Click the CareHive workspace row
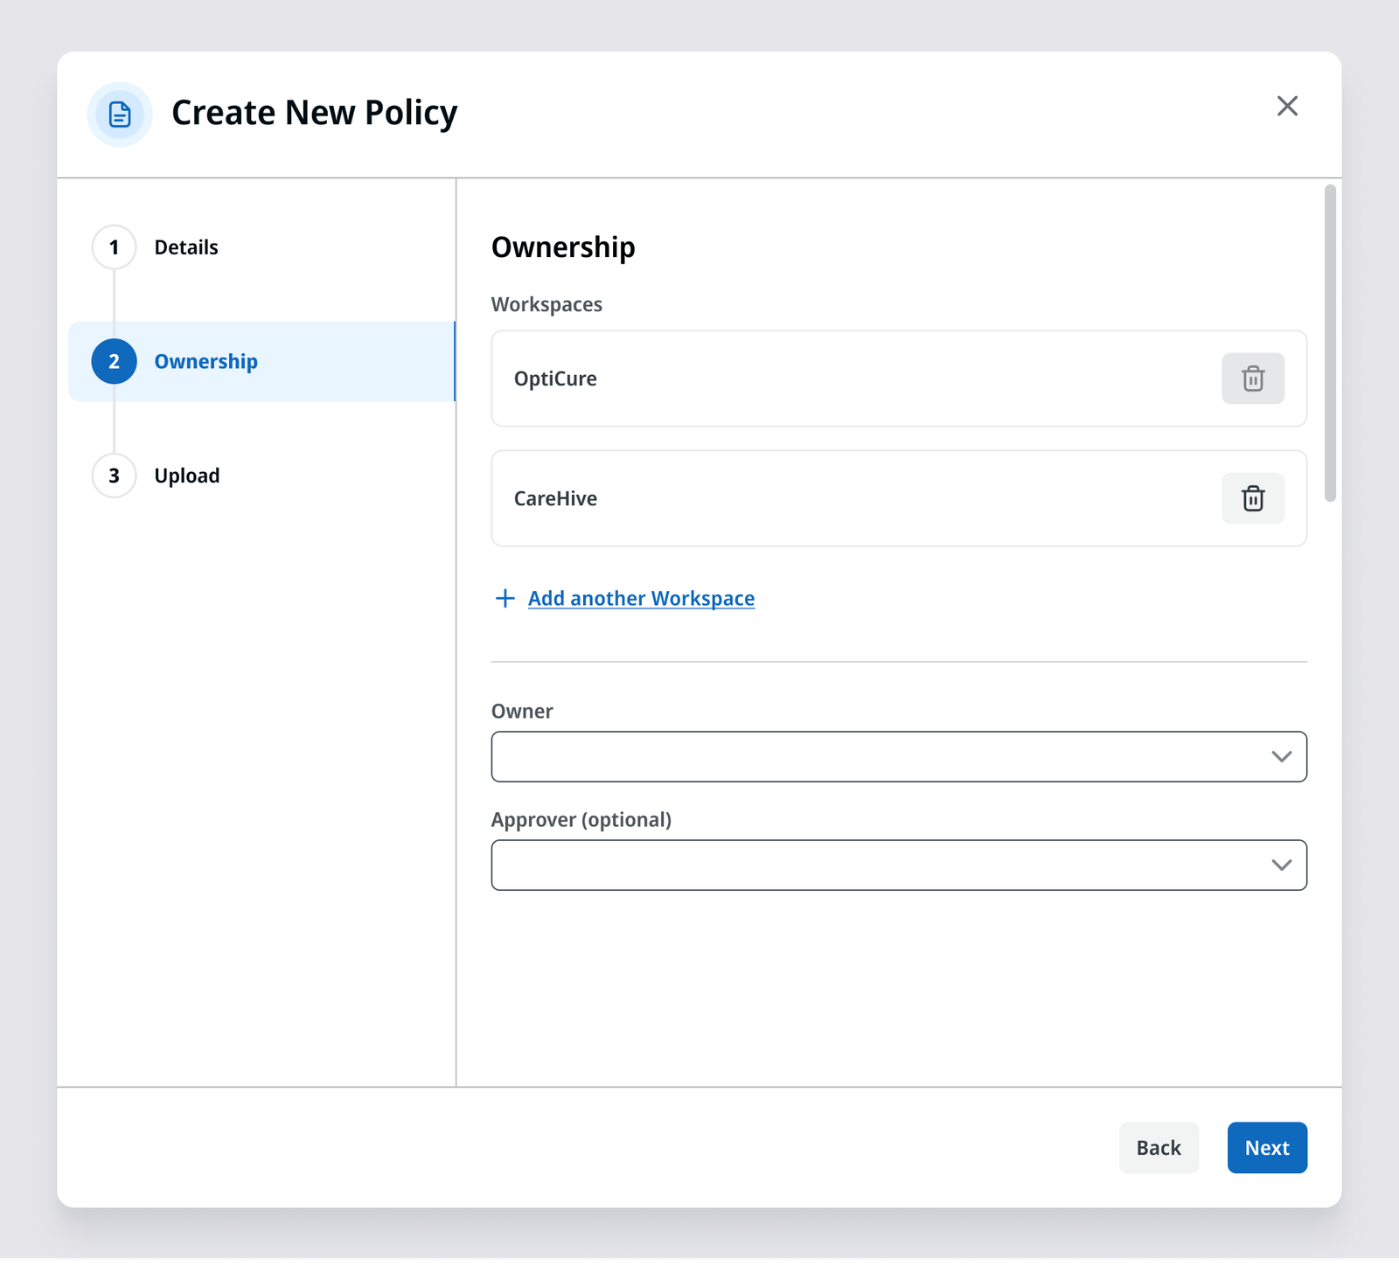The width and height of the screenshot is (1399, 1265). (787, 498)
